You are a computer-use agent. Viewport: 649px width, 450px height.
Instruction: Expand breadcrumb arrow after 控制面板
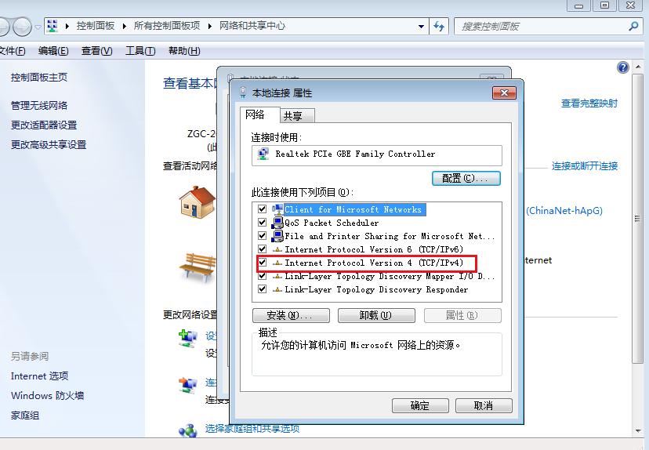125,26
